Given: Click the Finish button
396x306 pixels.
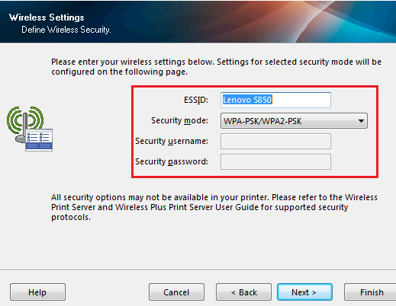Looking at the screenshot, I should [x=370, y=292].
